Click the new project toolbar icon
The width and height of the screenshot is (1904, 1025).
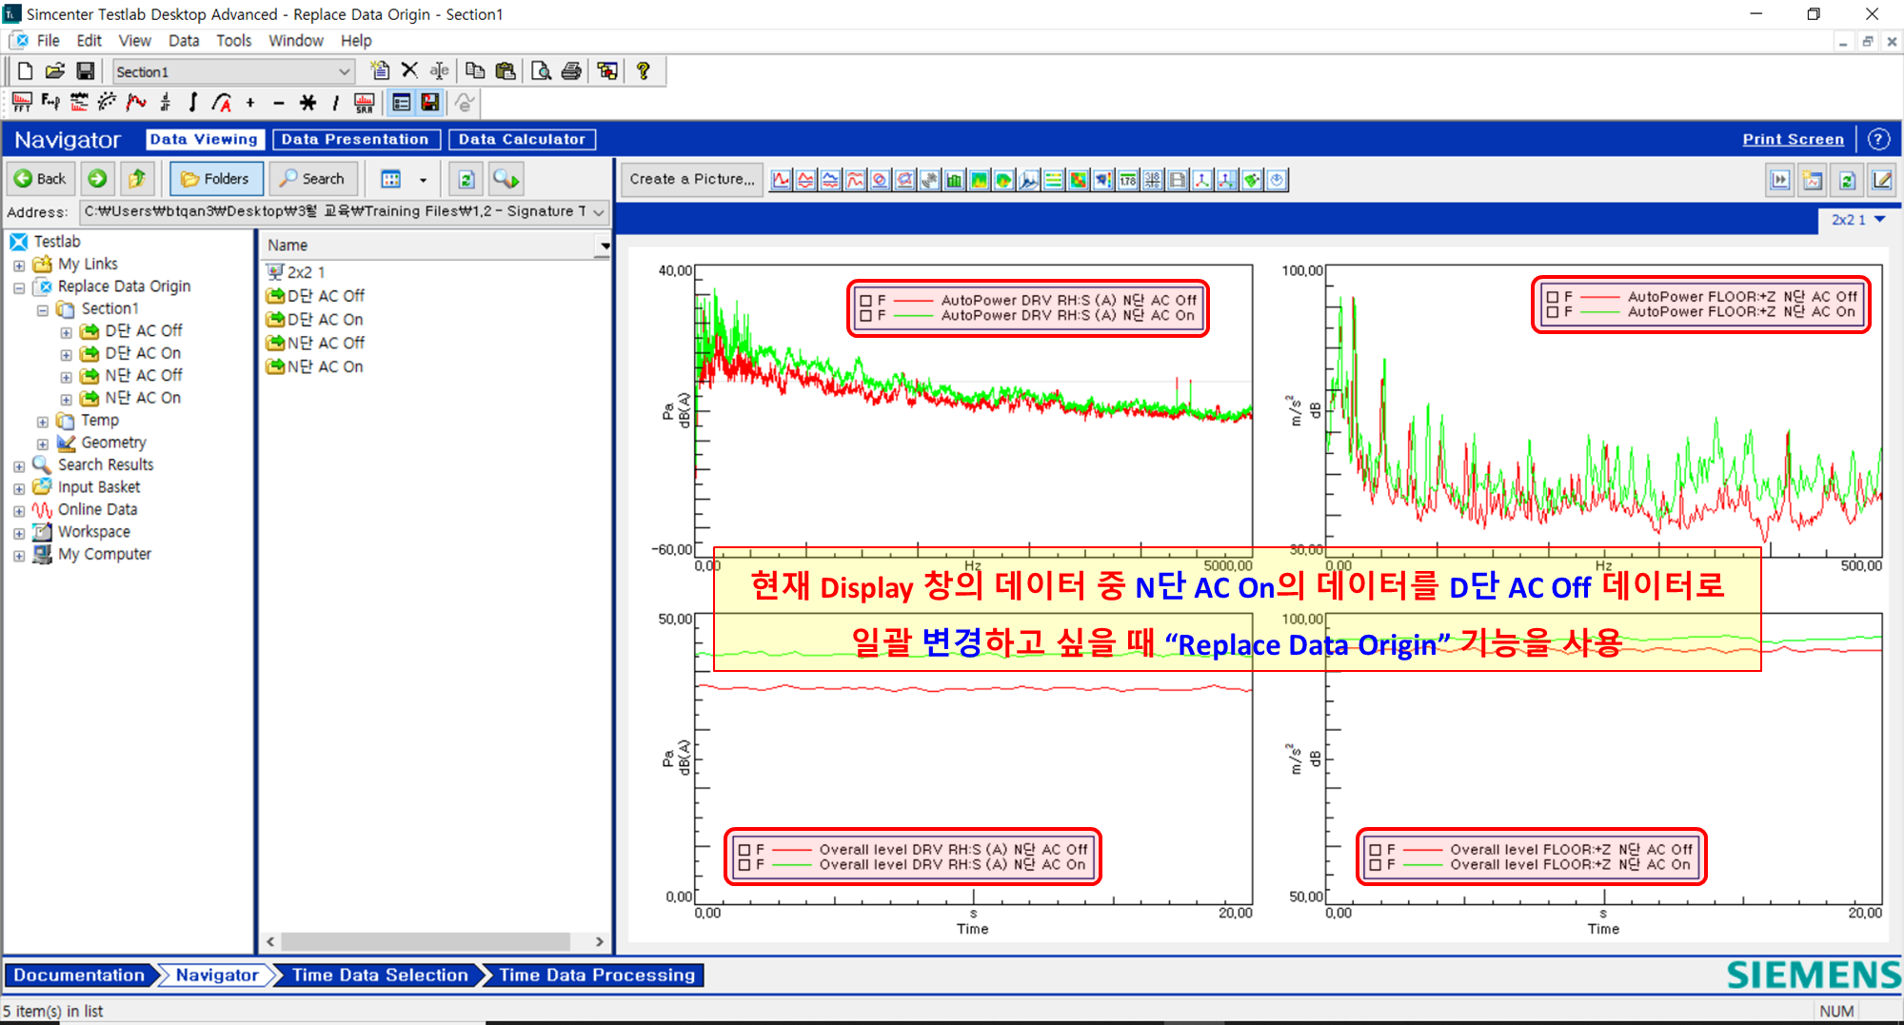coord(26,70)
